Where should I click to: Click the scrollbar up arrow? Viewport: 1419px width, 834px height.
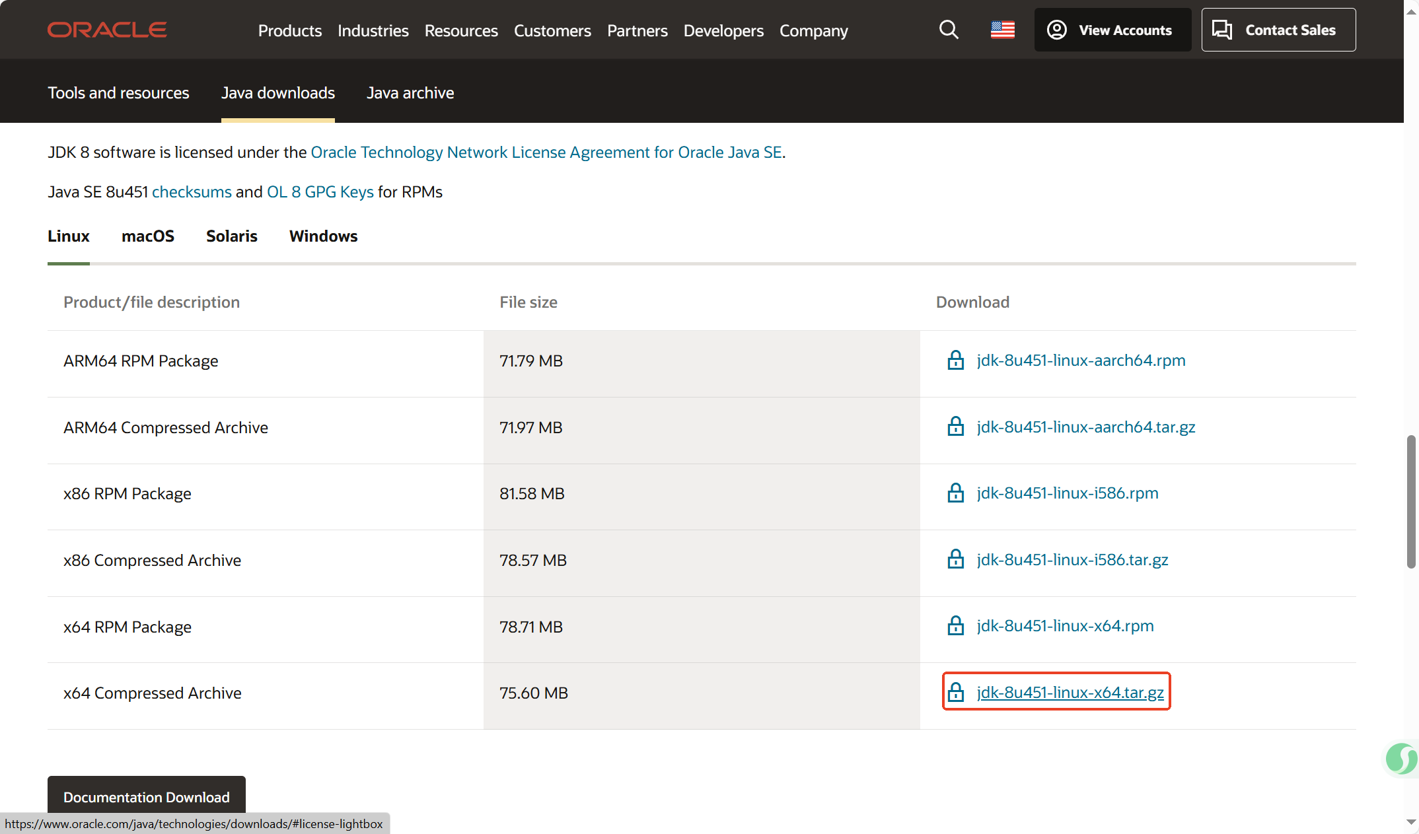pyautogui.click(x=1411, y=11)
